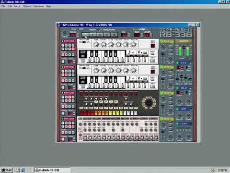The height and width of the screenshot is (173, 230).
Task: Click the Tune knob on the second 303 synth
Action: [x=96, y=70]
